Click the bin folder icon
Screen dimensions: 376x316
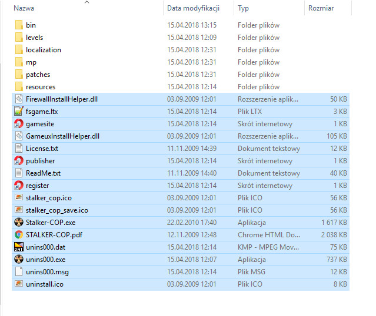[19, 25]
